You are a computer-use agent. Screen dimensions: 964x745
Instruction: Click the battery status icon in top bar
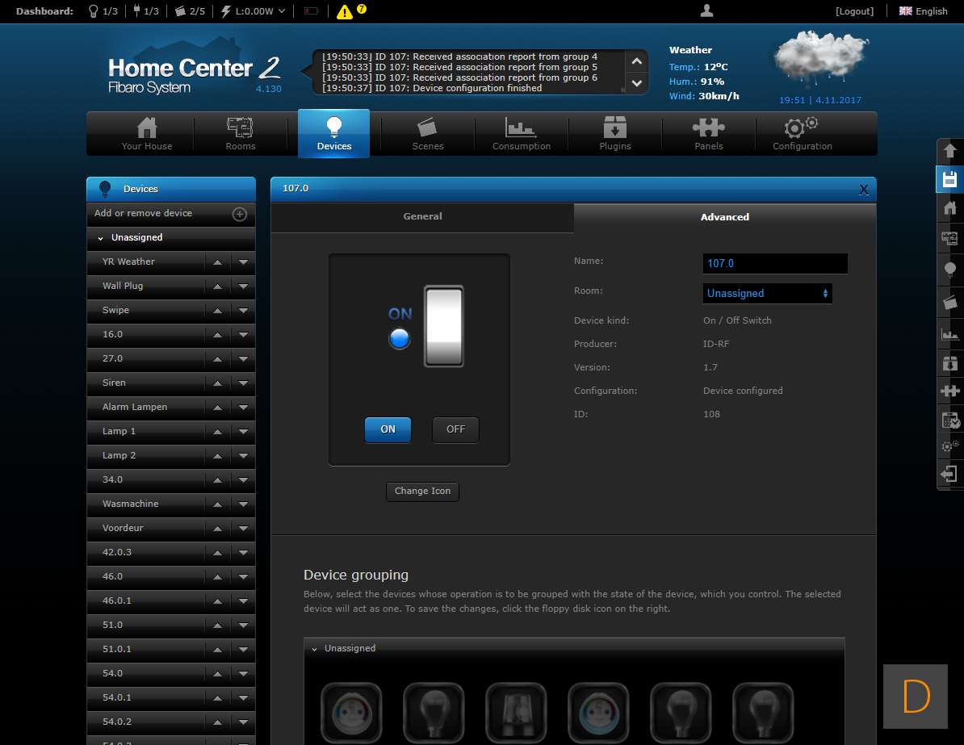pos(311,11)
